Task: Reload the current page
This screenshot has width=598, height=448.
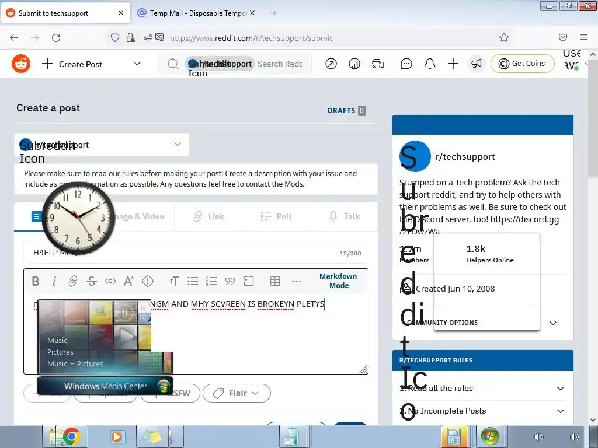Action: point(56,38)
